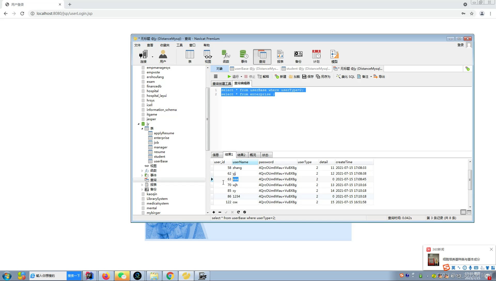Expand the 函数 node in tree
Viewport: 496px width, 281px height.
coord(142,171)
